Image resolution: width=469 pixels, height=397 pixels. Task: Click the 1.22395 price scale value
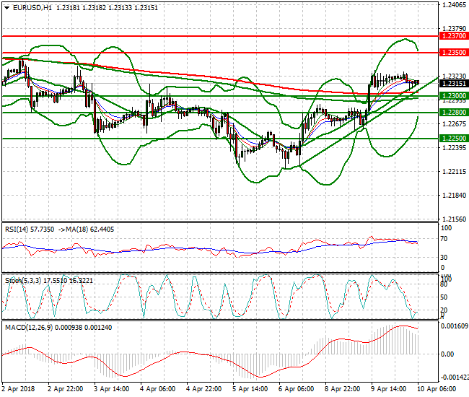(x=454, y=147)
